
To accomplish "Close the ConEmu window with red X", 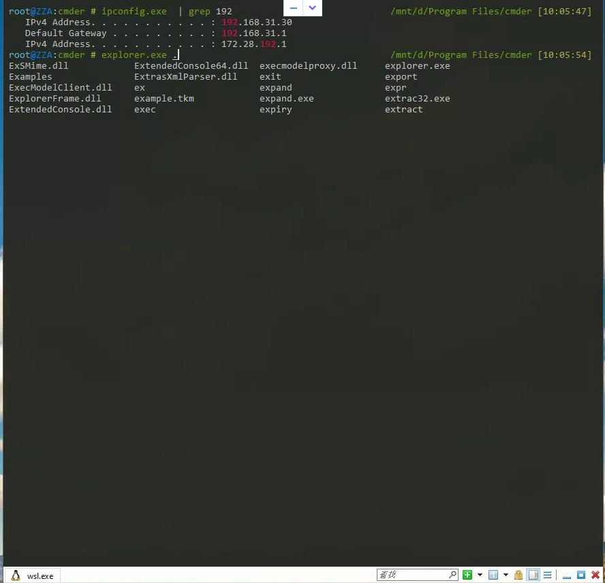I will point(595,575).
